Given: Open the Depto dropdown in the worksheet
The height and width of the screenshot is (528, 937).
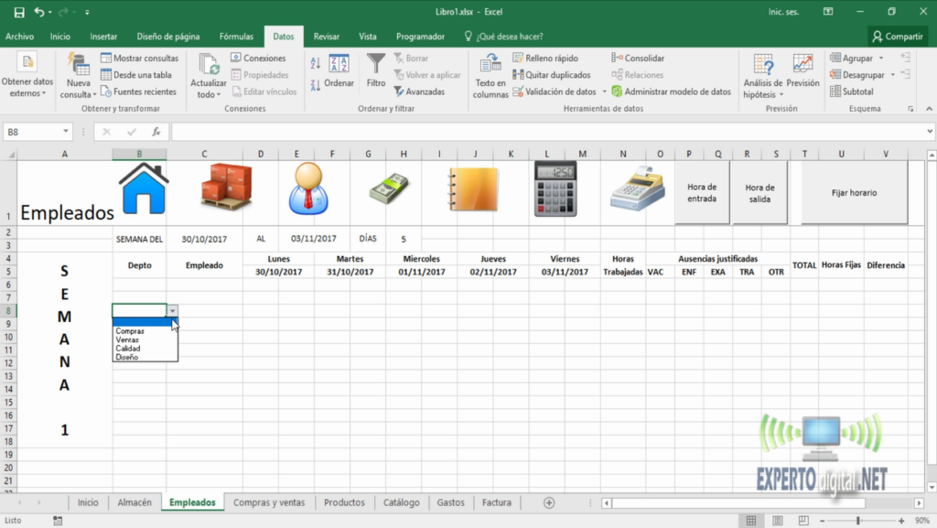Looking at the screenshot, I should coord(172,311).
